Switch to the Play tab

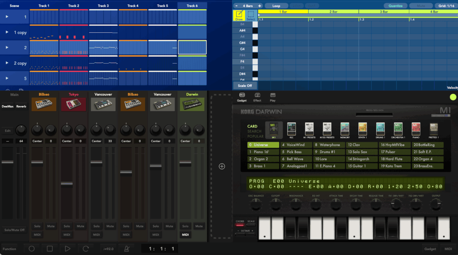click(x=272, y=96)
